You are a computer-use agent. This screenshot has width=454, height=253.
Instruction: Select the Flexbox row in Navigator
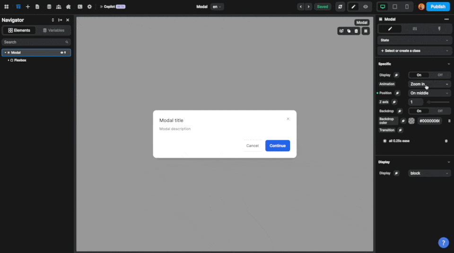pos(36,60)
